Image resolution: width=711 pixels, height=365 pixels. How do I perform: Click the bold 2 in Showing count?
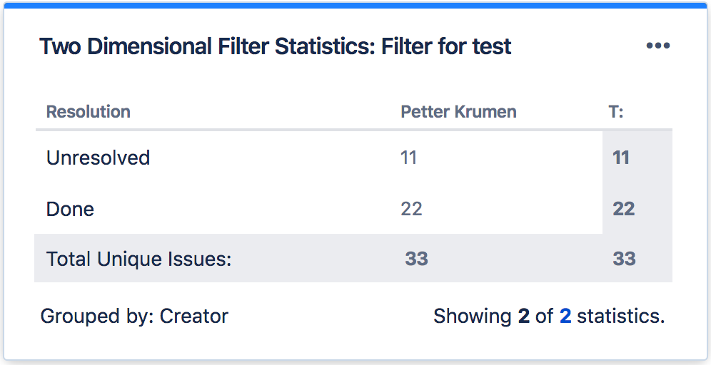pos(524,316)
